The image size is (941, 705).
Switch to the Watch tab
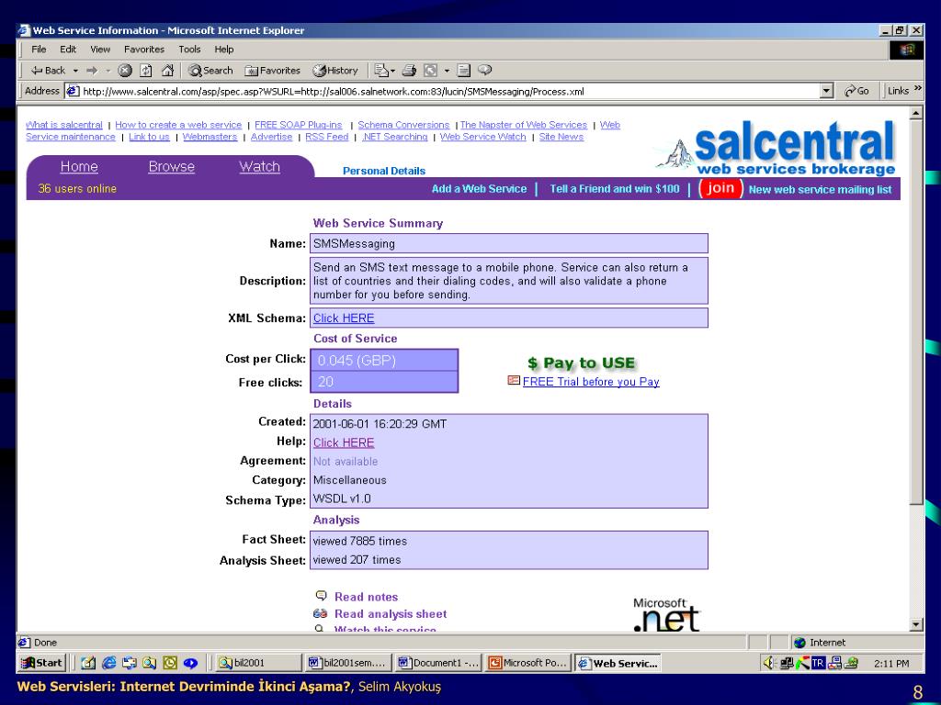[x=259, y=167]
